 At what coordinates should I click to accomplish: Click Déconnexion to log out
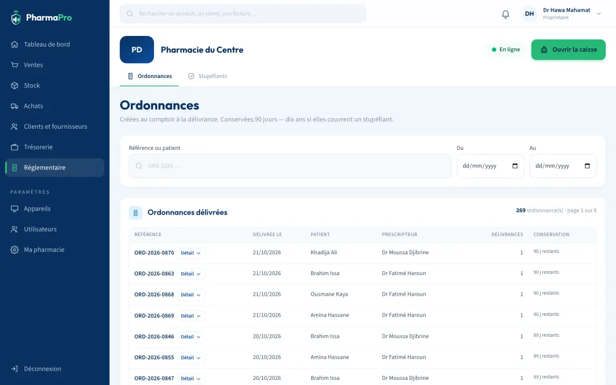coord(54,369)
